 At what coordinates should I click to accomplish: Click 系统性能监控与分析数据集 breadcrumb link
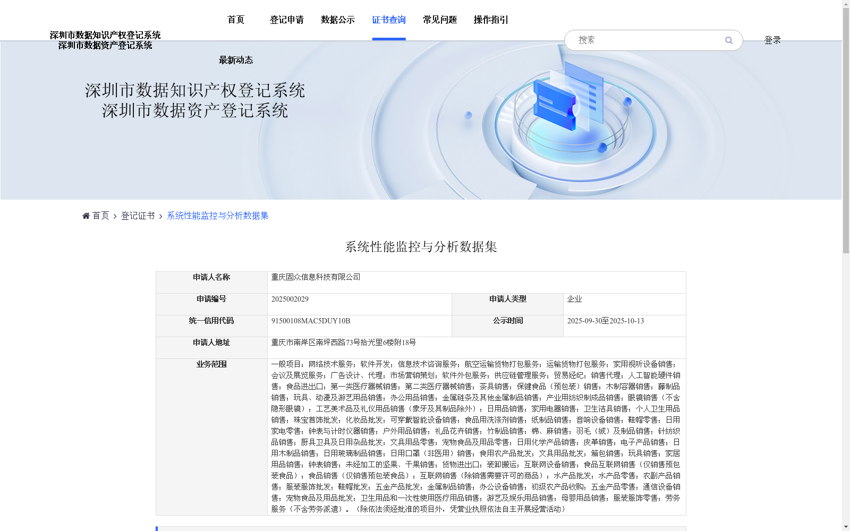point(218,216)
